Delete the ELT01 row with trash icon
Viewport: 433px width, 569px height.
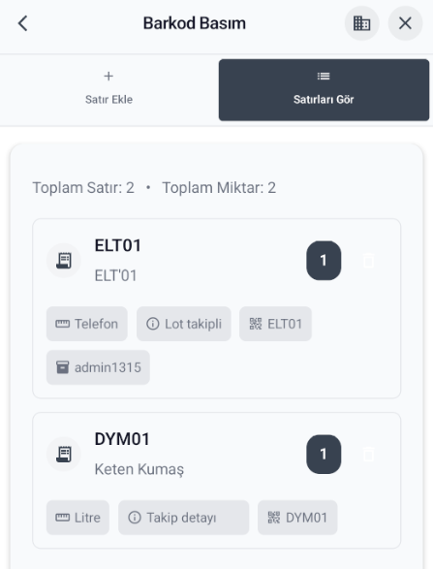tap(368, 260)
